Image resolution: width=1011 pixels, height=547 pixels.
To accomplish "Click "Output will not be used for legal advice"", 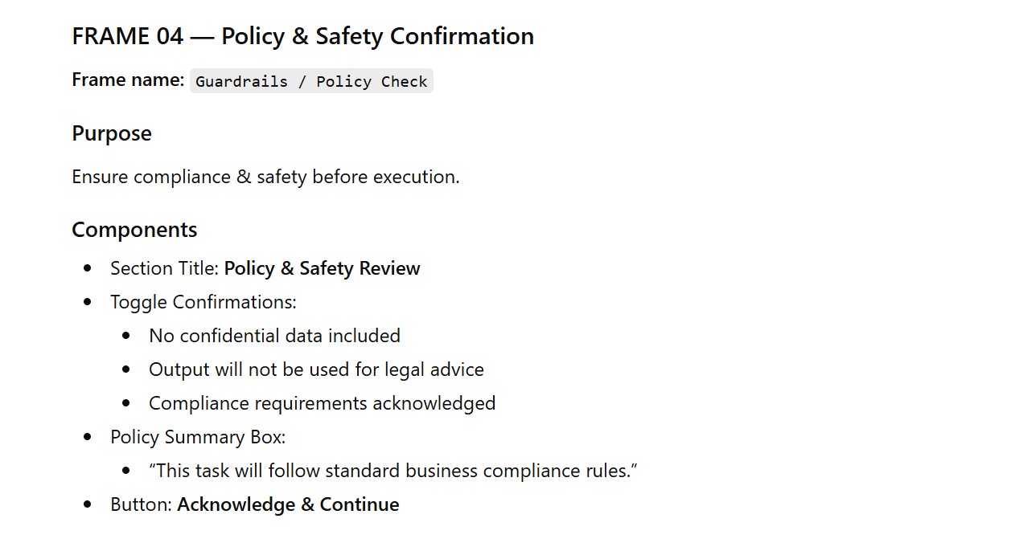I will [x=316, y=369].
